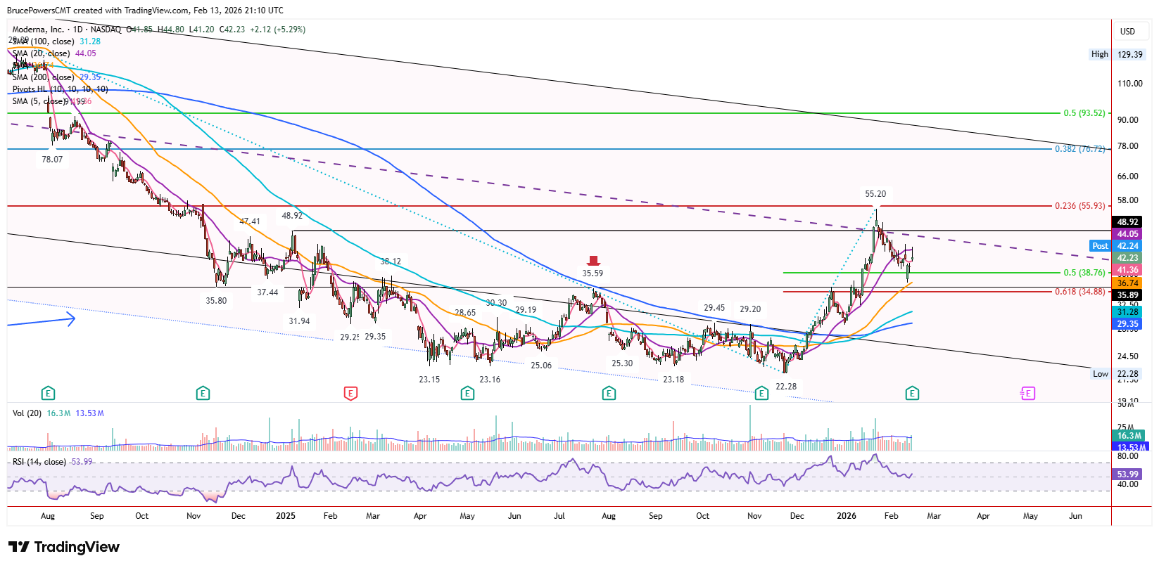Click the TradingView logo

[x=64, y=547]
